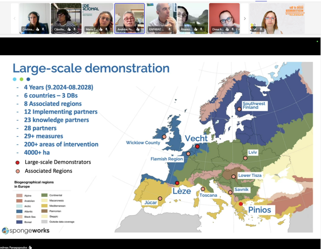Click ΚΑΡΑΒΑΣ muted microphone icon

pos(170,29)
